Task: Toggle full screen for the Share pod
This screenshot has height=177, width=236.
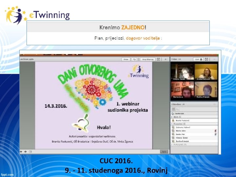Action: coord(158,59)
